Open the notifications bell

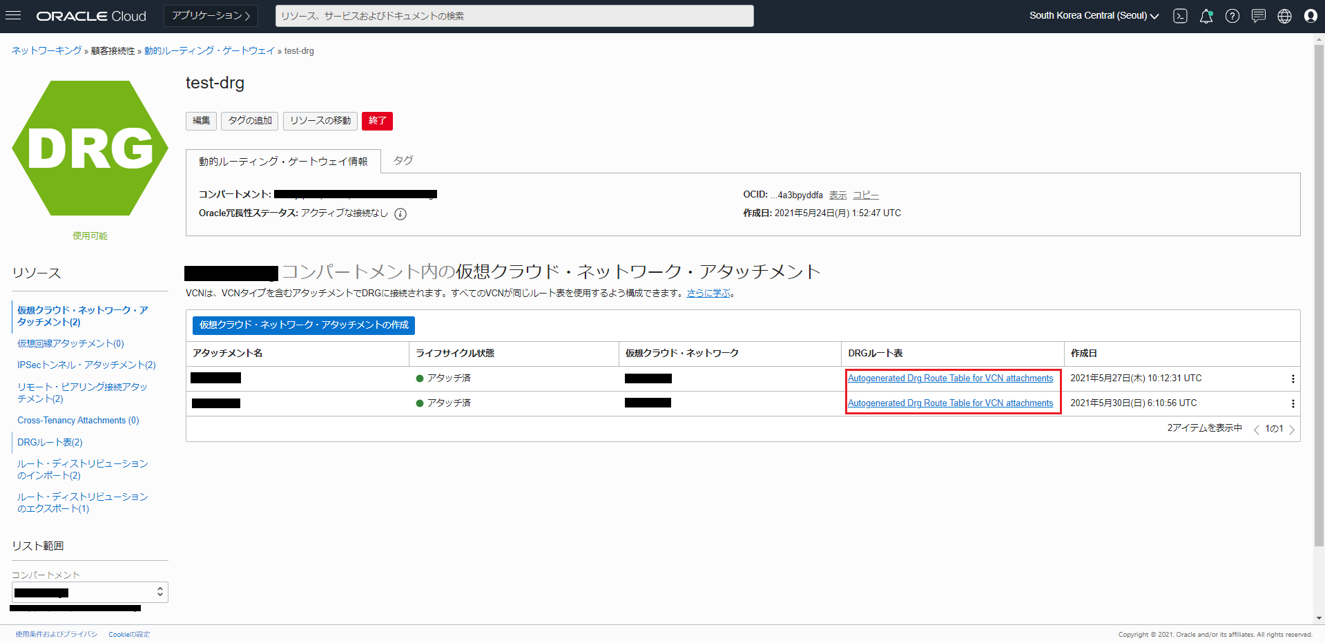[x=1206, y=16]
